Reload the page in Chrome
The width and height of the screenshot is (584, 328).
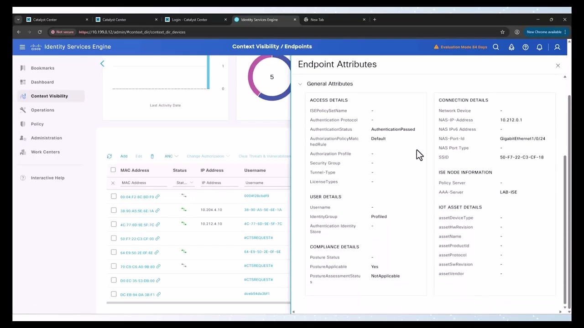tap(40, 32)
